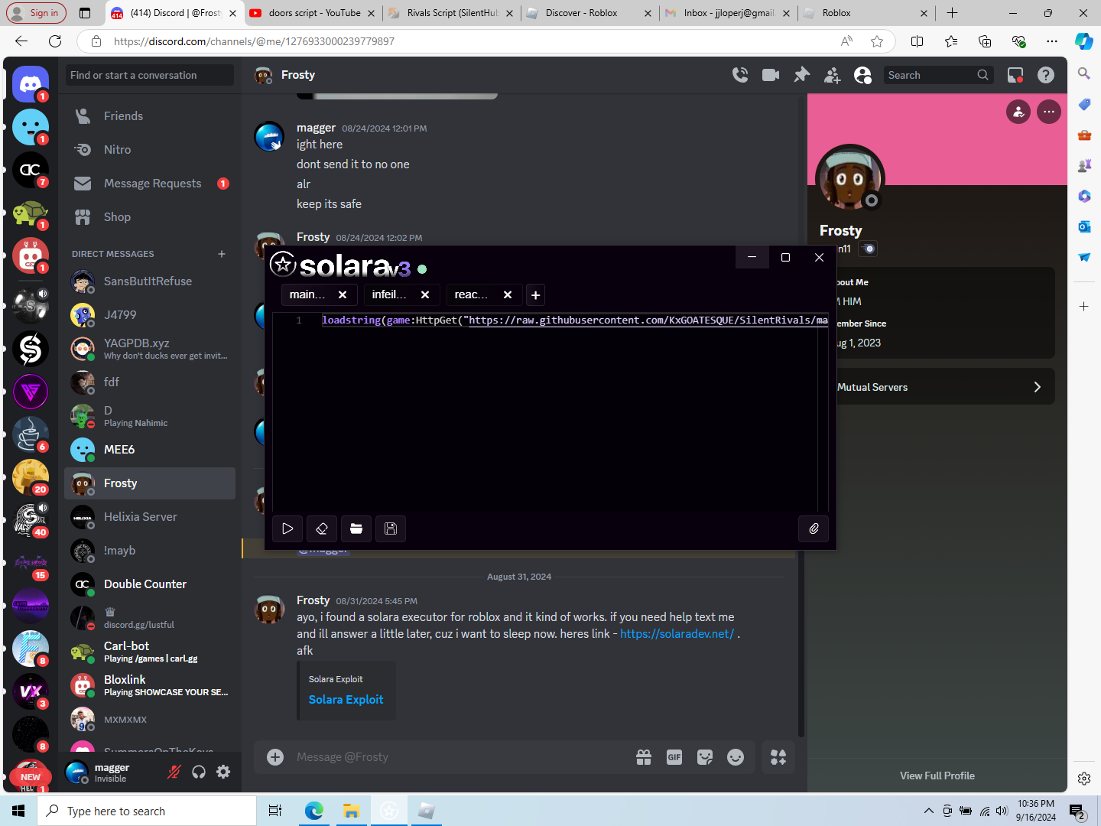Screen dimensions: 1101x826
Task: Start a voice call with Frosty
Action: (x=740, y=75)
